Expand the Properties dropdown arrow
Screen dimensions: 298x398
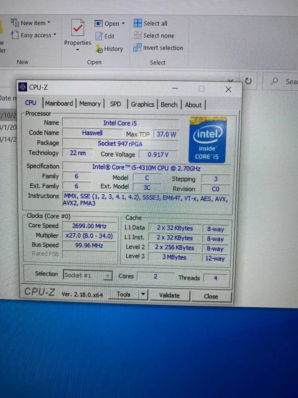click(78, 50)
